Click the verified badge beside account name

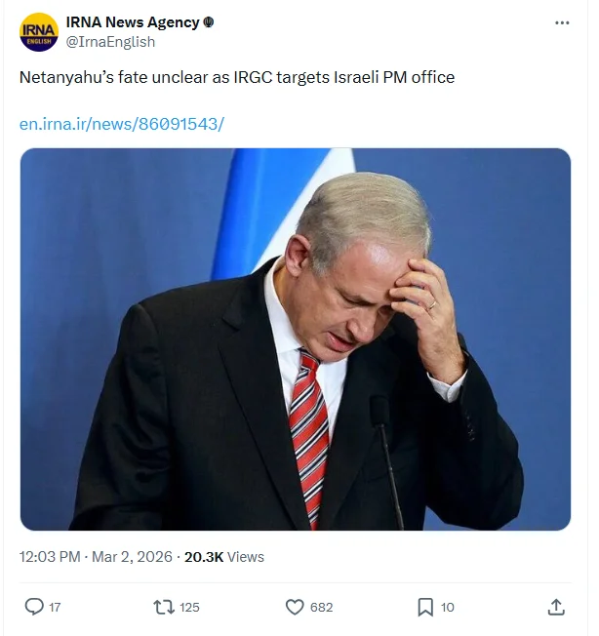(208, 22)
